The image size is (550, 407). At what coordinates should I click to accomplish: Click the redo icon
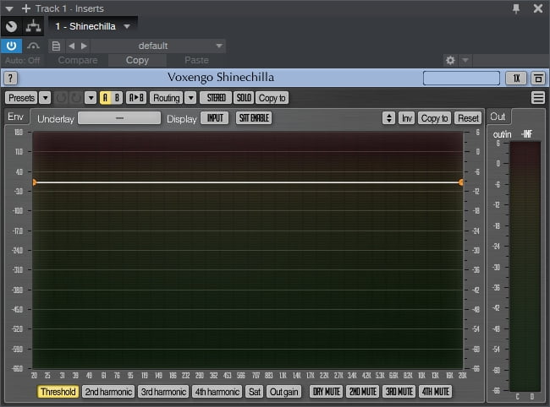pyautogui.click(x=76, y=98)
